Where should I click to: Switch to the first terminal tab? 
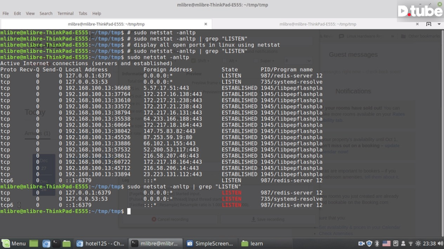click(x=106, y=24)
